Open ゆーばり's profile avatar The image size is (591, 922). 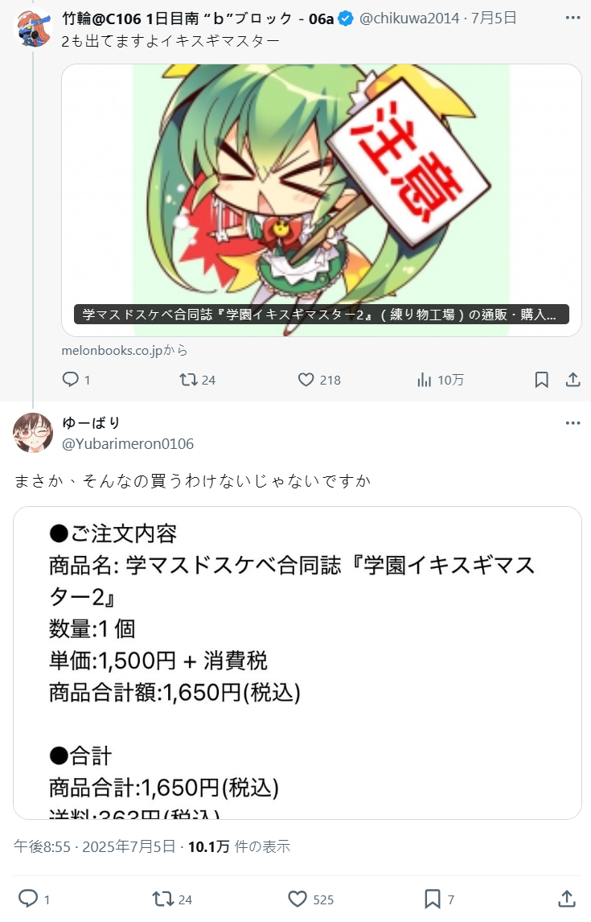[x=33, y=433]
